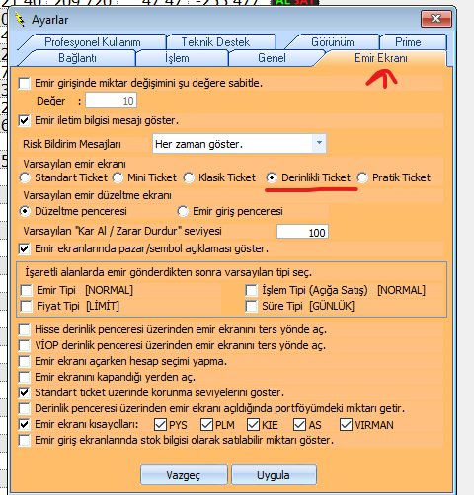Image resolution: width=474 pixels, height=495 pixels.
Task: Click Kar Al / Zarar Durdur level field
Action: pyautogui.click(x=302, y=232)
